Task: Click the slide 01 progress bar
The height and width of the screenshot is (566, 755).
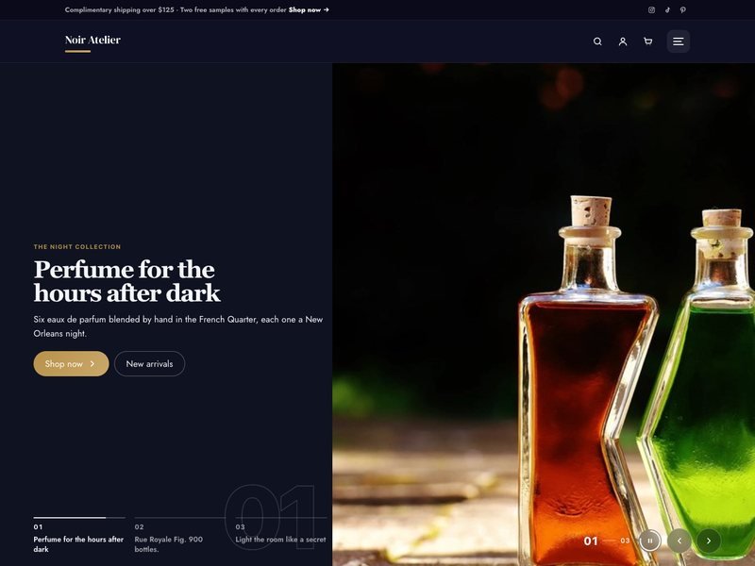Action: 79,518
